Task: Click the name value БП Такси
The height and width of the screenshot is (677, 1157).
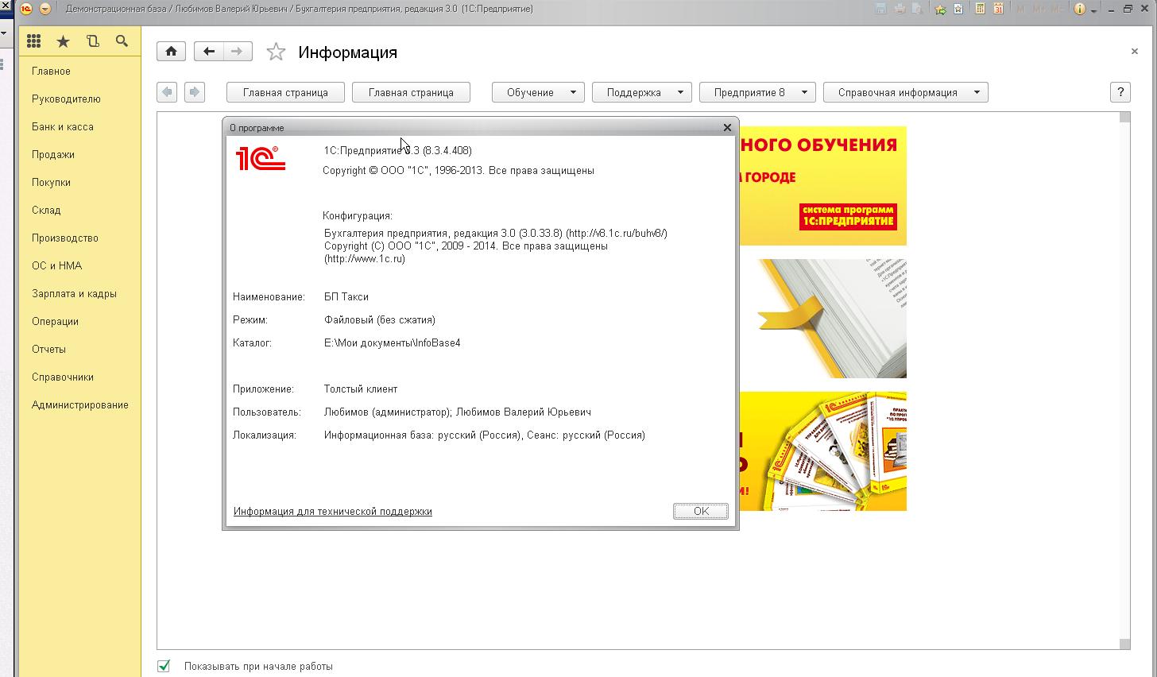Action: 346,296
